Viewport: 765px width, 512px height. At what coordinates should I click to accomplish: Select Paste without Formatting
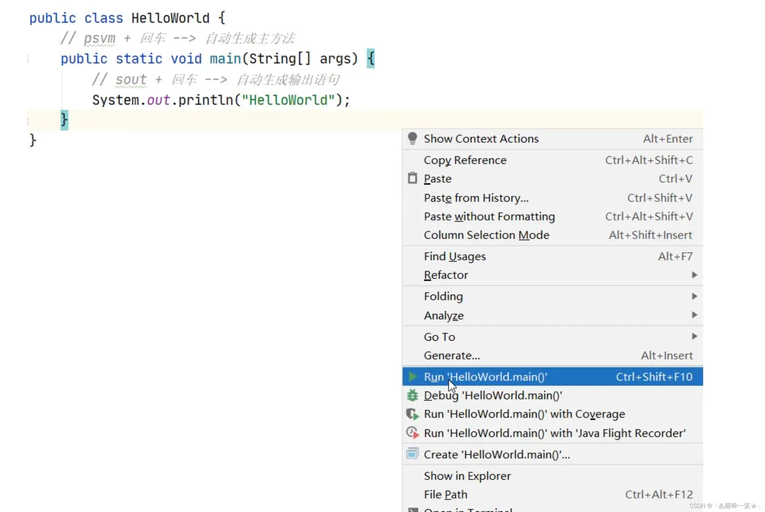[x=552, y=216]
